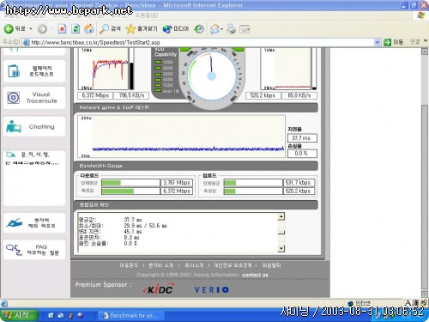The height and width of the screenshot is (322, 429).
Task: Open the Media (미디어) panel
Action: pyautogui.click(x=176, y=29)
